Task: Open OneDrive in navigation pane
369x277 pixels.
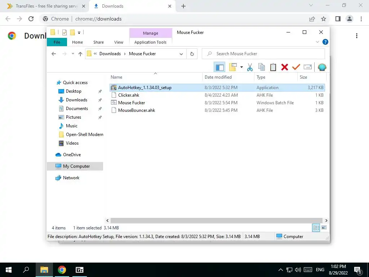Action: point(72,155)
